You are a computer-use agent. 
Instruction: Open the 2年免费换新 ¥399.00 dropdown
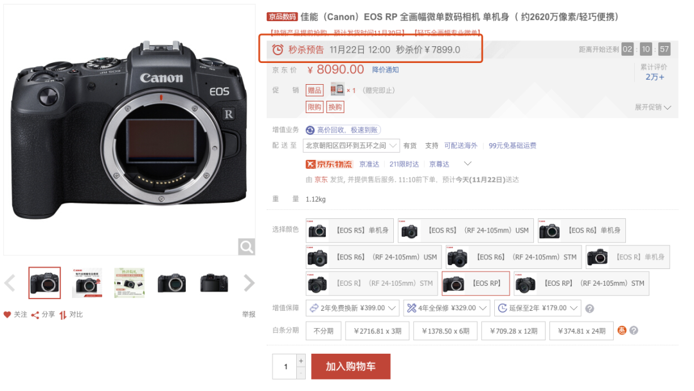(352, 308)
